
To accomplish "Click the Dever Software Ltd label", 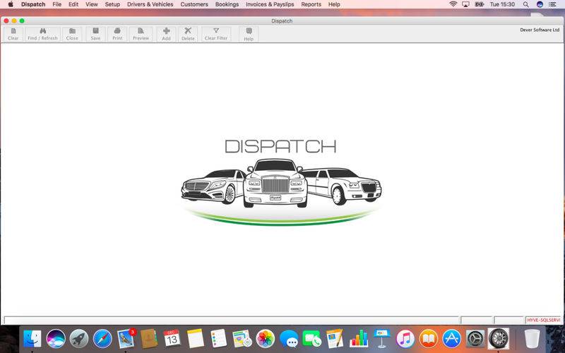I will tap(540, 30).
